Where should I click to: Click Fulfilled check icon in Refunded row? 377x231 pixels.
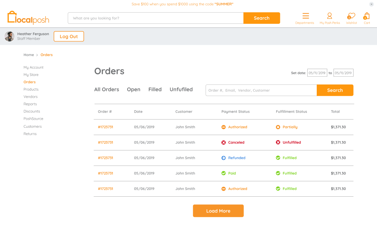tap(278, 158)
